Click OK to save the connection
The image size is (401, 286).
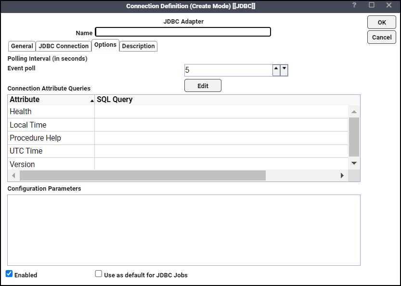382,23
